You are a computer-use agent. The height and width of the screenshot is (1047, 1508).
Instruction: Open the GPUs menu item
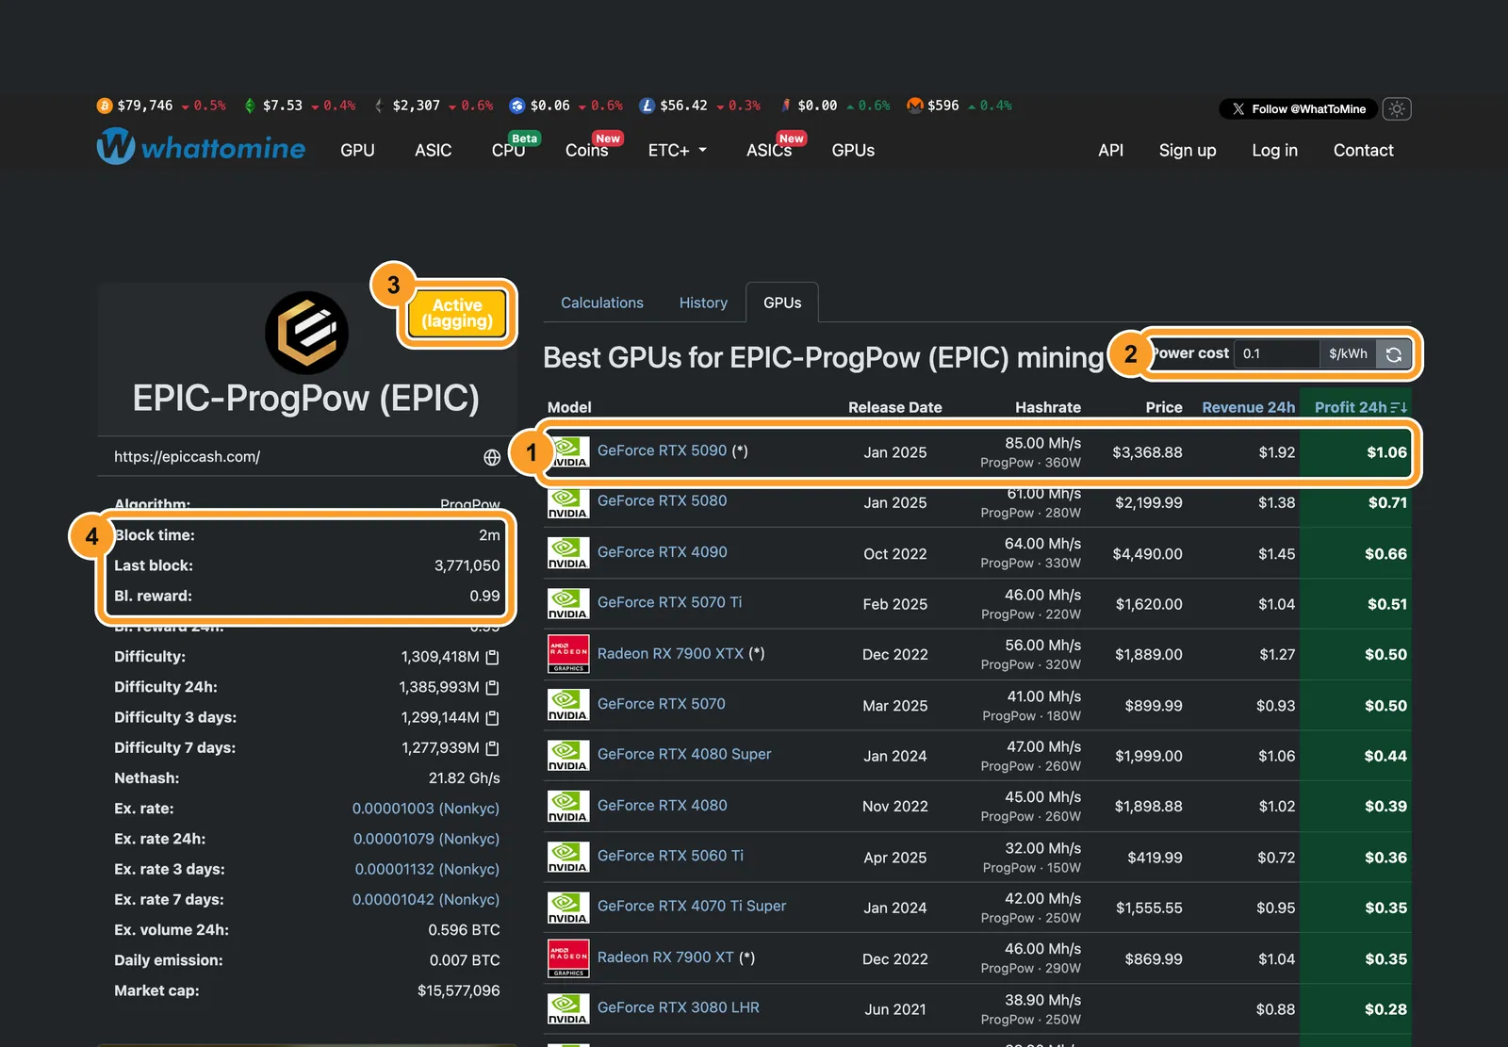(x=853, y=151)
